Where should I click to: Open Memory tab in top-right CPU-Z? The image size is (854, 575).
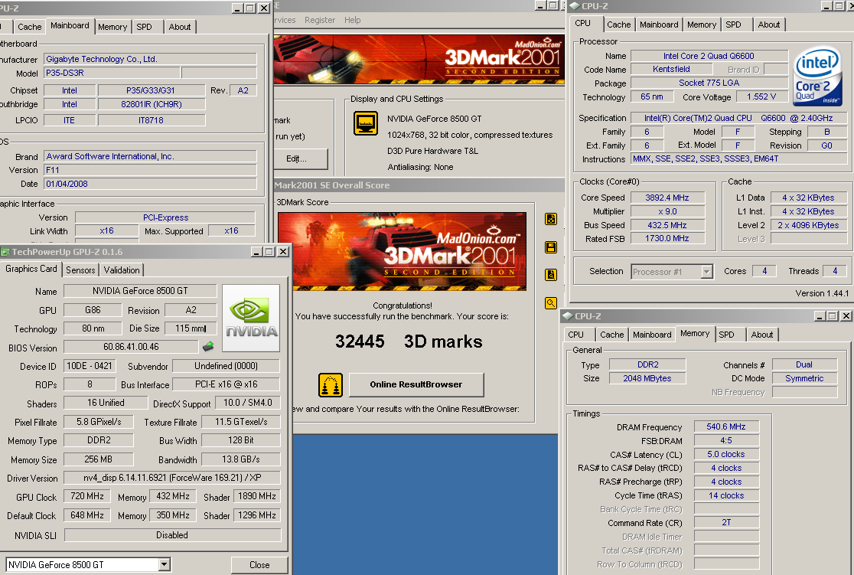click(702, 25)
